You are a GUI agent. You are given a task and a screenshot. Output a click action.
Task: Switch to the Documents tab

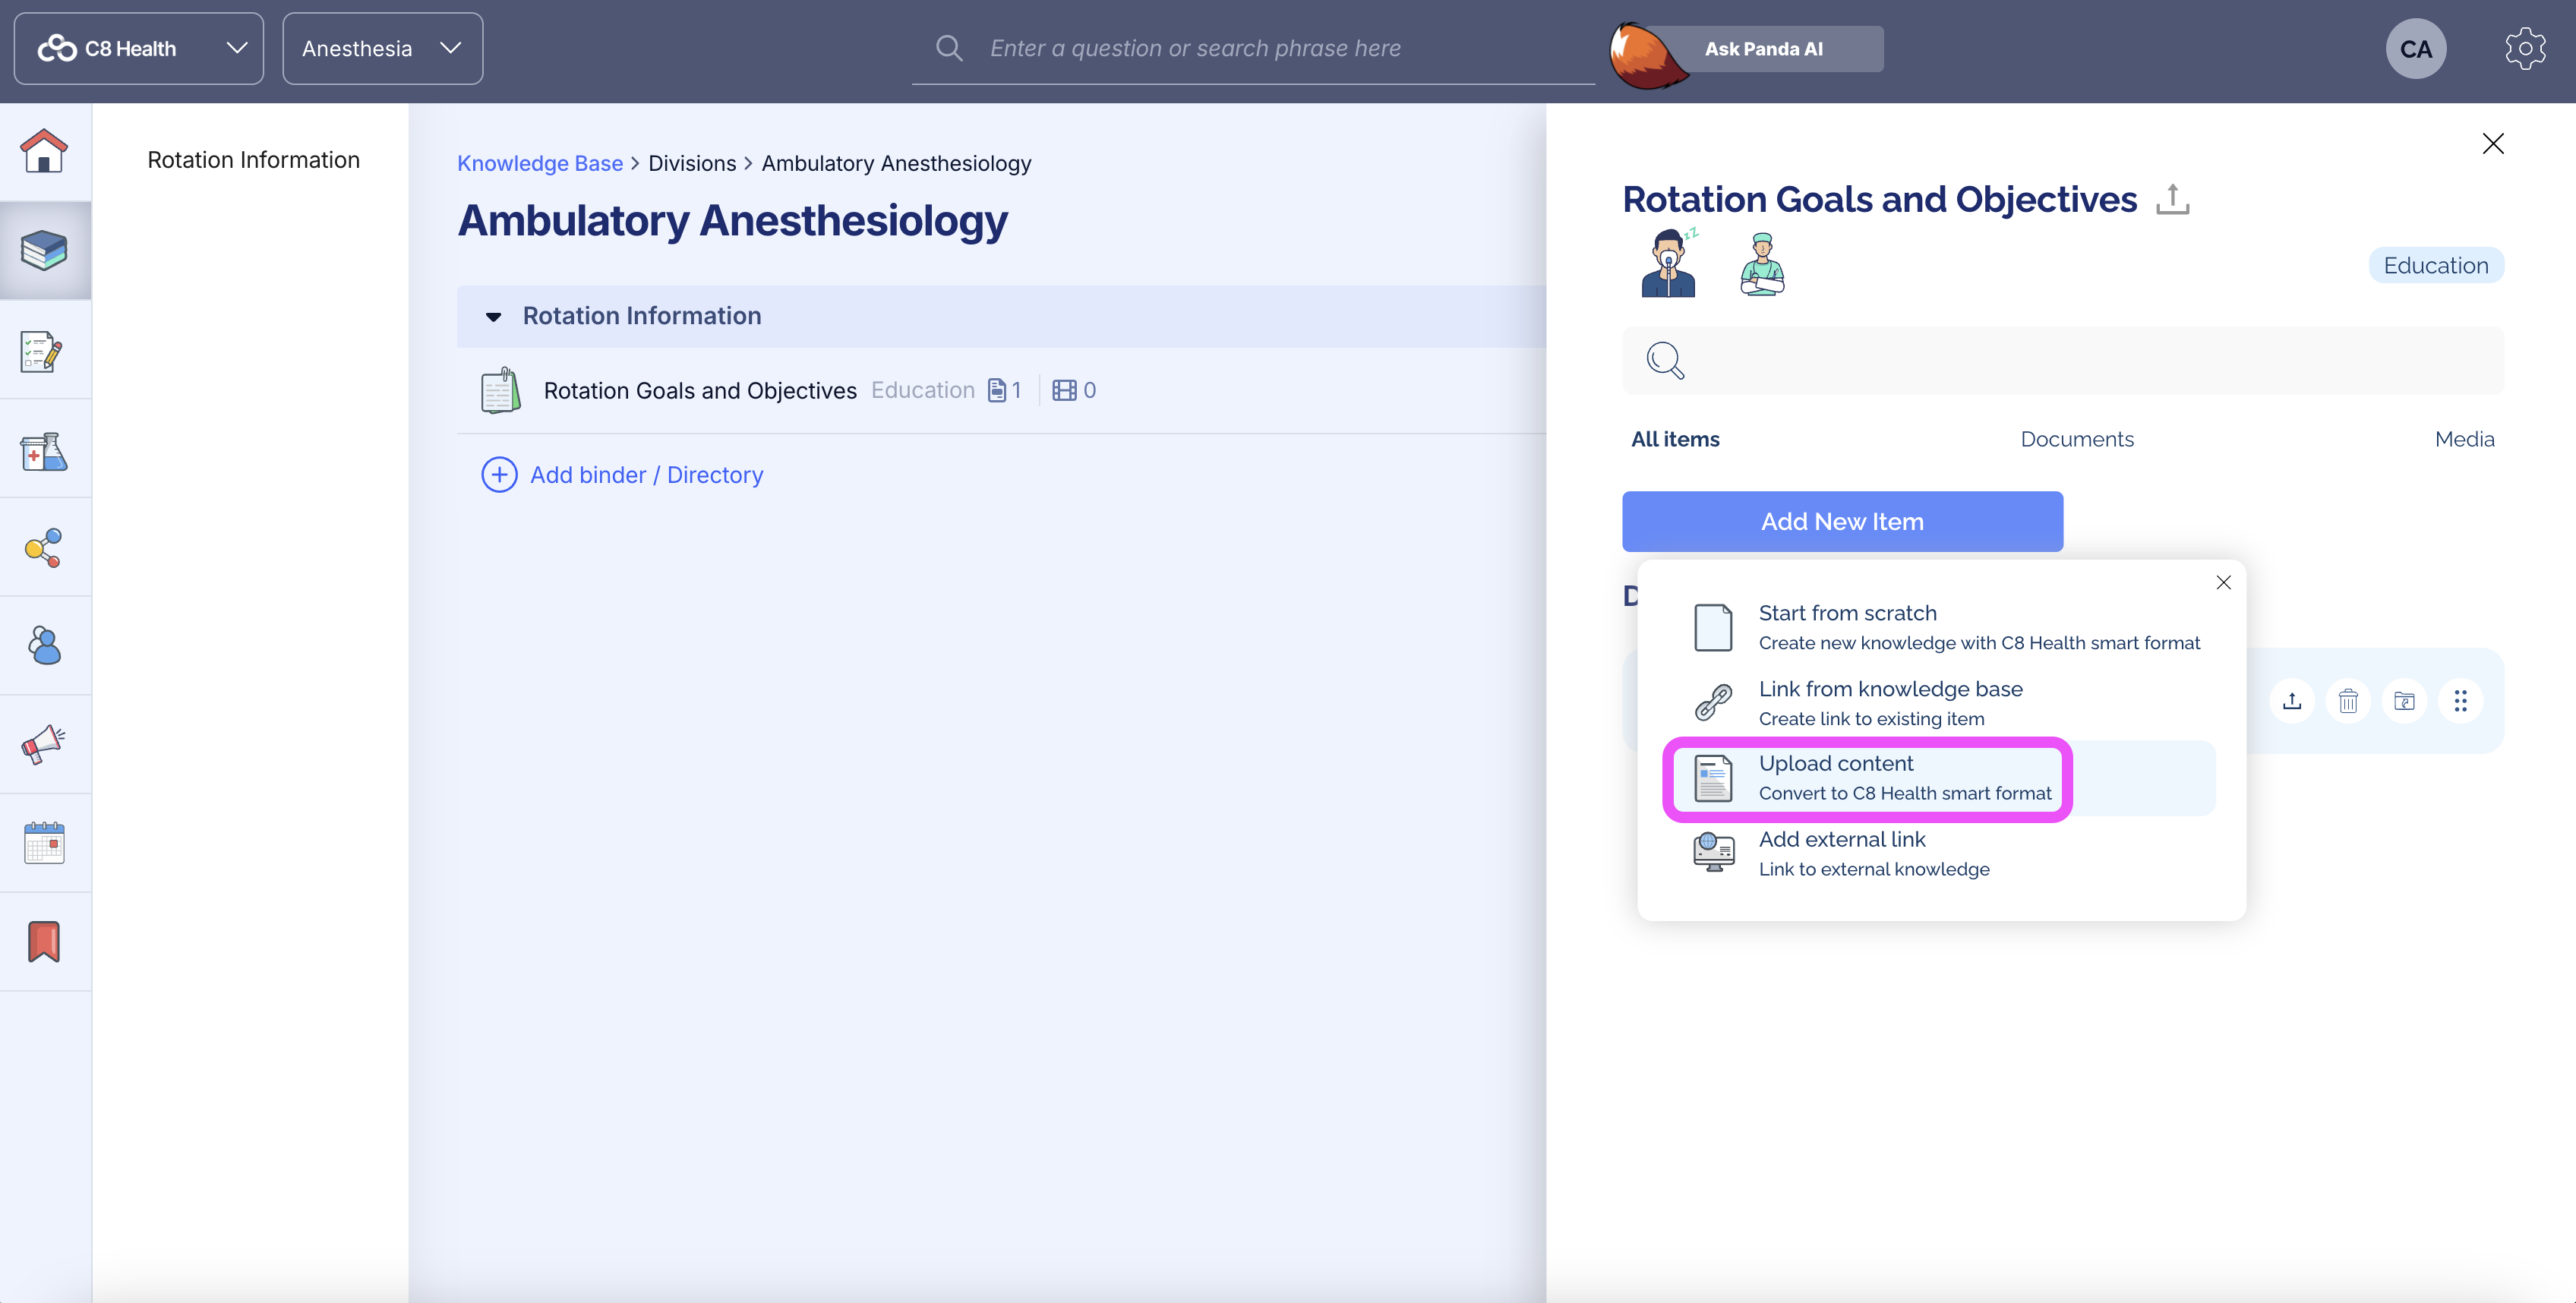click(2076, 439)
